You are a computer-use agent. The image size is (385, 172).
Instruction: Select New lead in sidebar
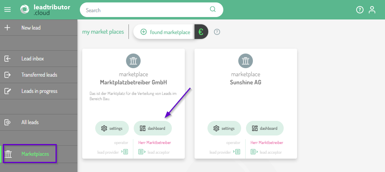click(31, 28)
